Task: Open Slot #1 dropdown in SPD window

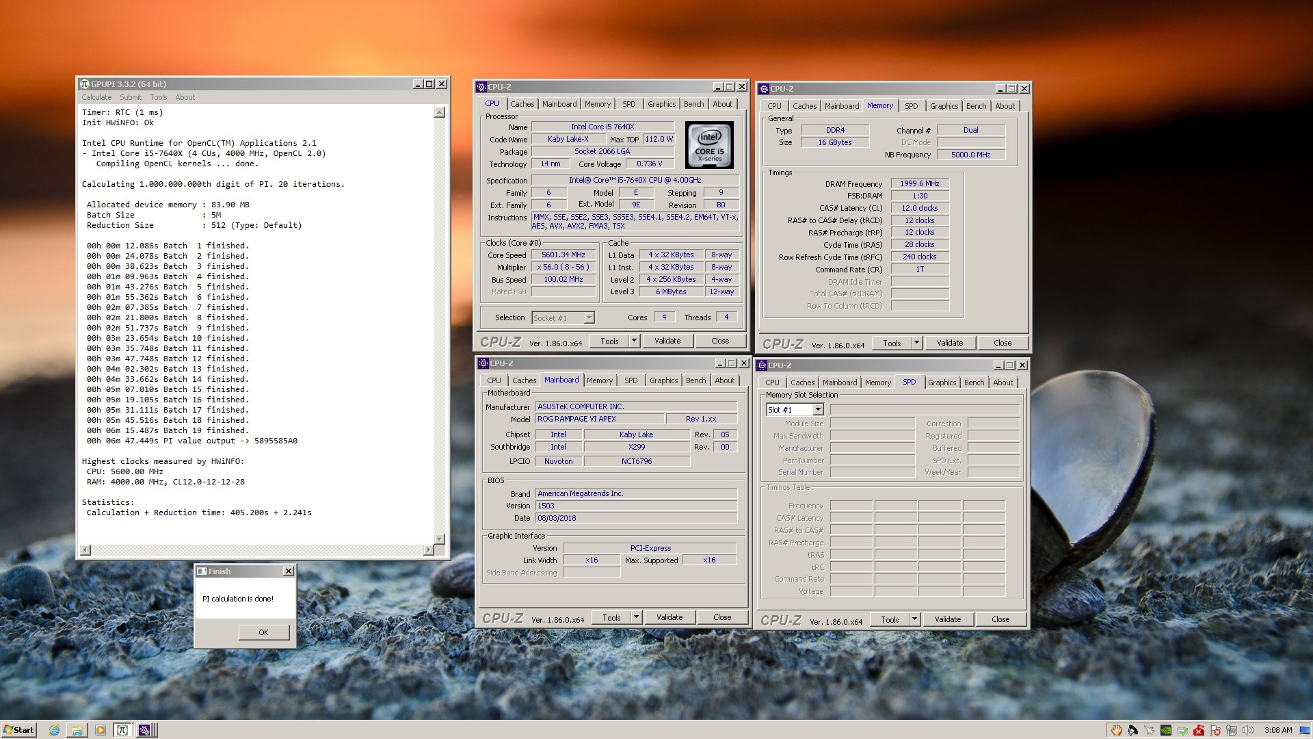Action: point(818,409)
